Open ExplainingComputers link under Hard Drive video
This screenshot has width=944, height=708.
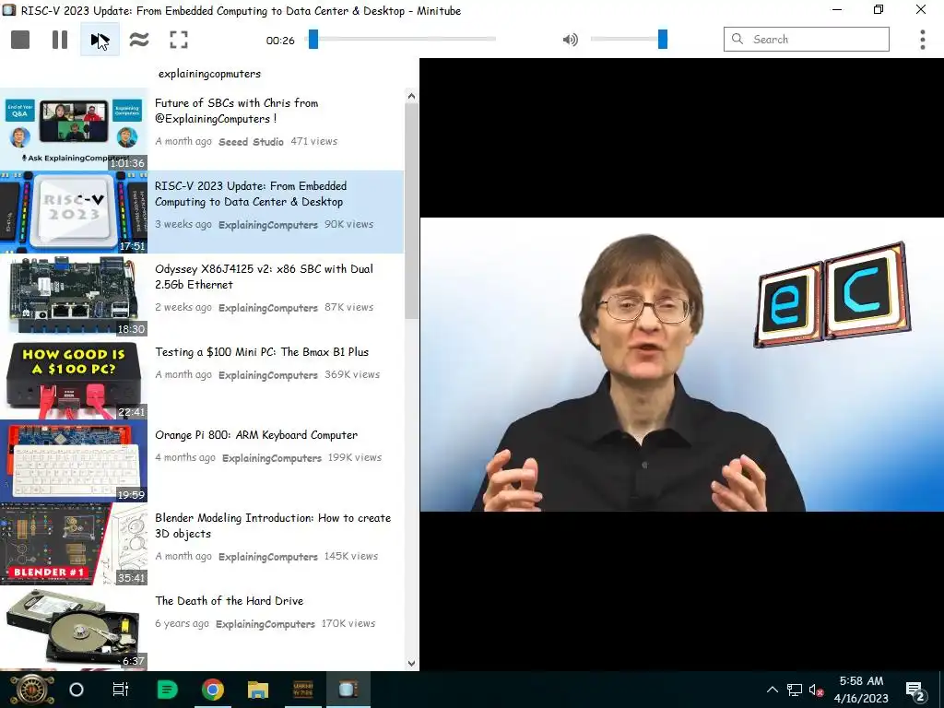point(265,624)
